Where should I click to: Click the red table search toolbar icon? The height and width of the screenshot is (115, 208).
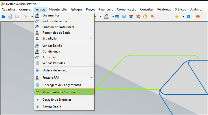pos(152,17)
